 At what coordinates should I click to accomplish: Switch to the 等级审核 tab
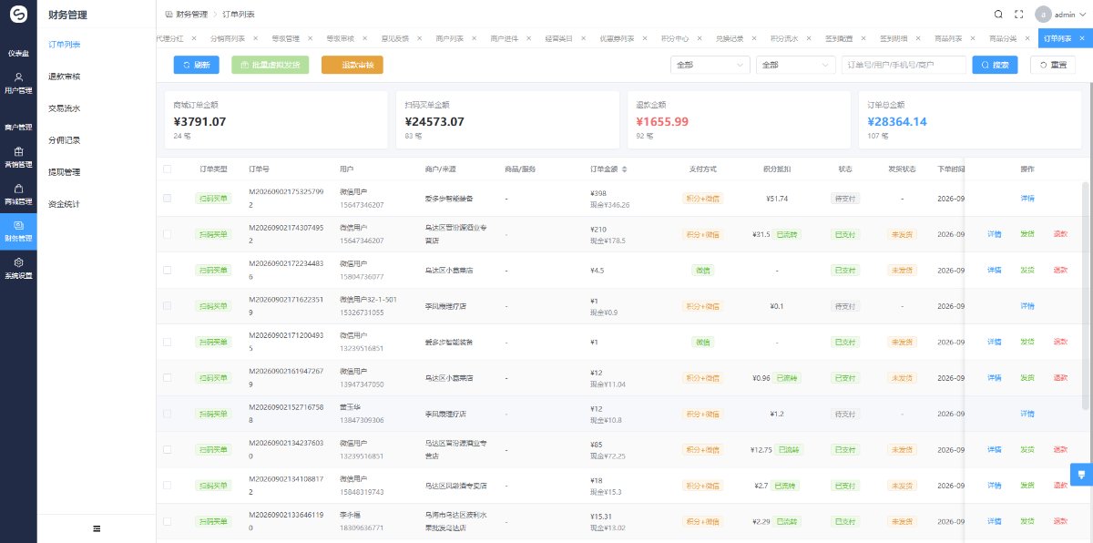(341, 39)
